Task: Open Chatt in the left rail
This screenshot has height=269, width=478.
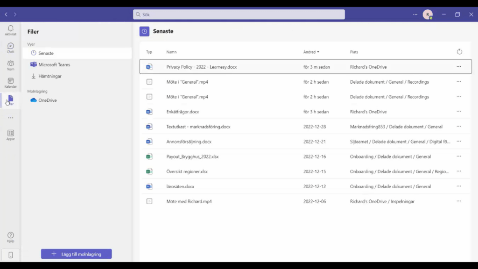Action: (x=10, y=47)
